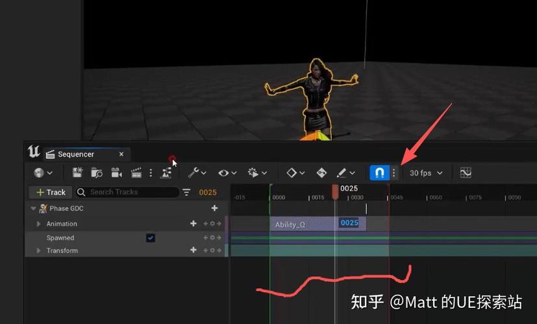The image size is (537, 324).
Task: Toggle the auto-key diamond icon
Action: pyautogui.click(x=321, y=172)
